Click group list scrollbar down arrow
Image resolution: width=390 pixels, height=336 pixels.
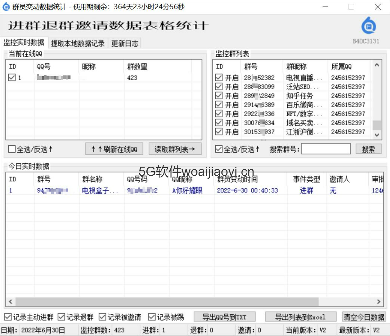pos(377,135)
